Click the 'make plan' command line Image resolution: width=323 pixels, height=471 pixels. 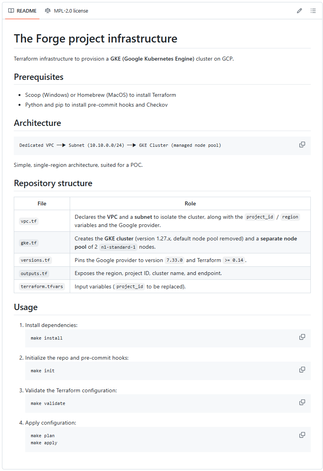pos(43,436)
